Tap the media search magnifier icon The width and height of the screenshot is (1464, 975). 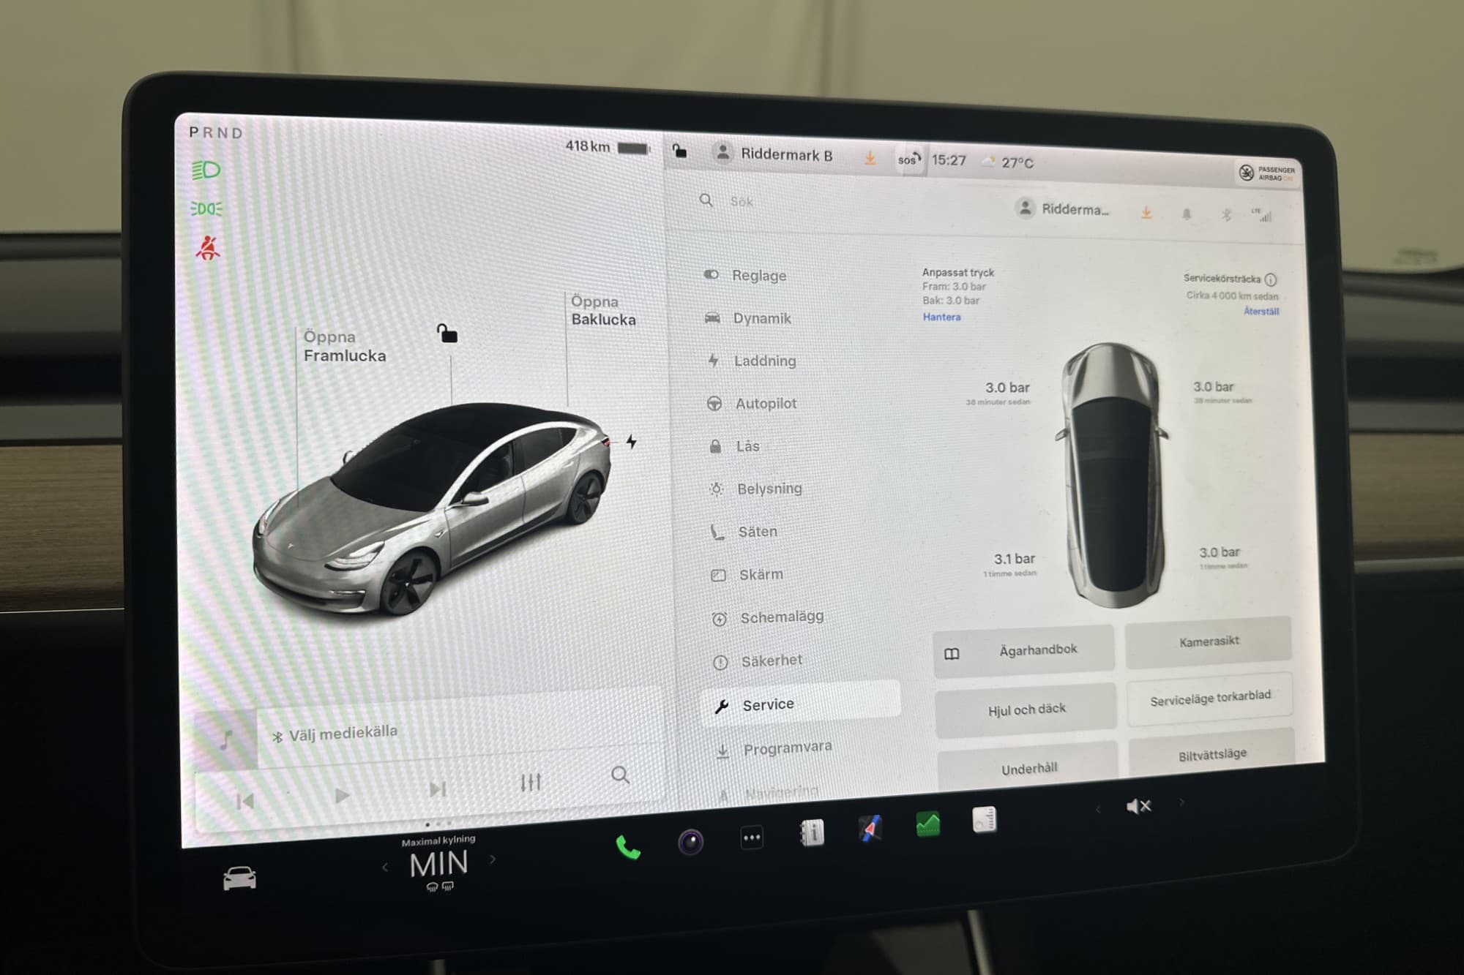620,775
